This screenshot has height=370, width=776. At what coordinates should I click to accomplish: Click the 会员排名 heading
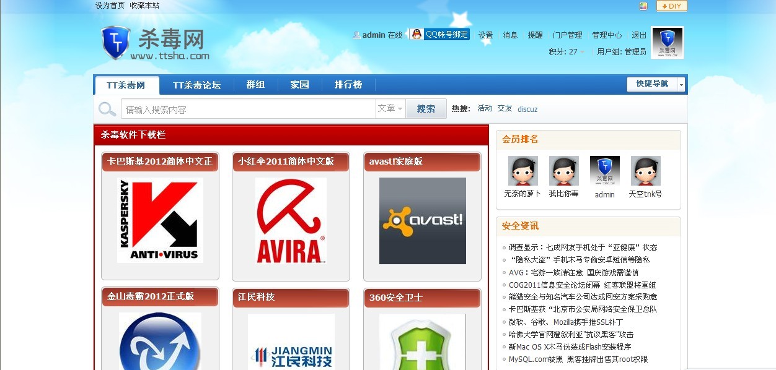520,139
